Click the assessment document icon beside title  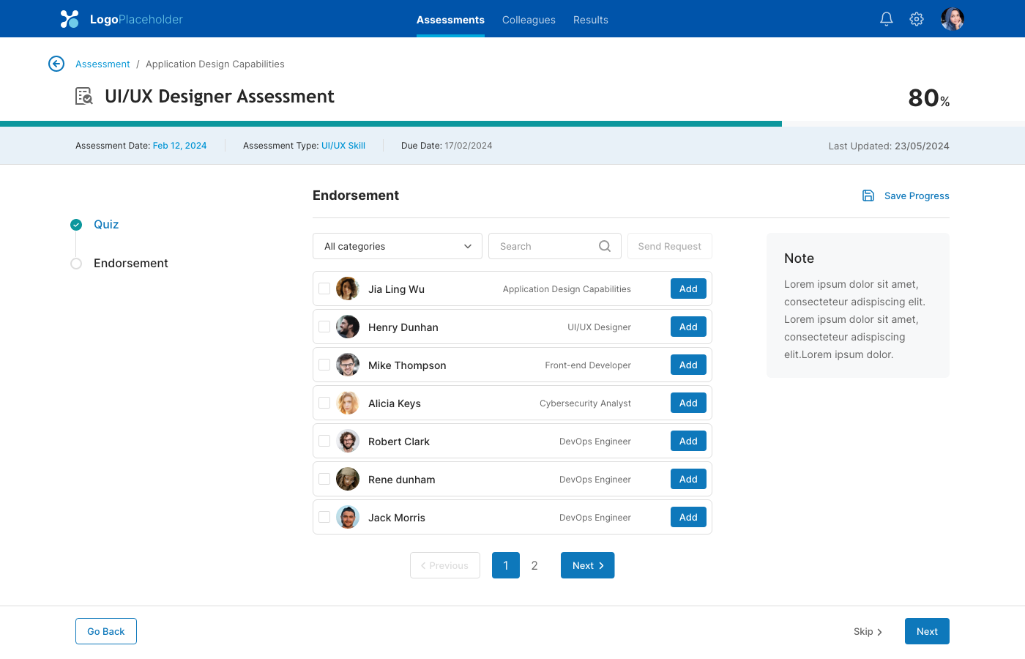84,96
